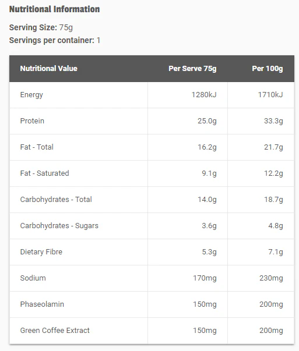The height and width of the screenshot is (351, 299).
Task: Click the 1710kJ per 100g value
Action: pyautogui.click(x=270, y=95)
